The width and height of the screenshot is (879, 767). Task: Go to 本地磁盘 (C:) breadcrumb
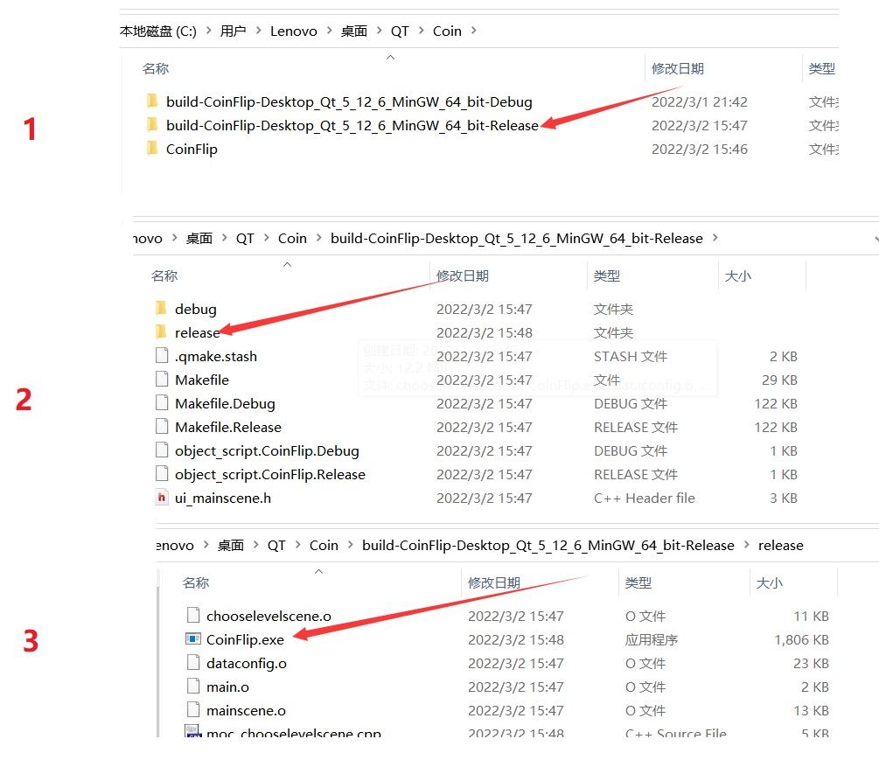tap(158, 31)
